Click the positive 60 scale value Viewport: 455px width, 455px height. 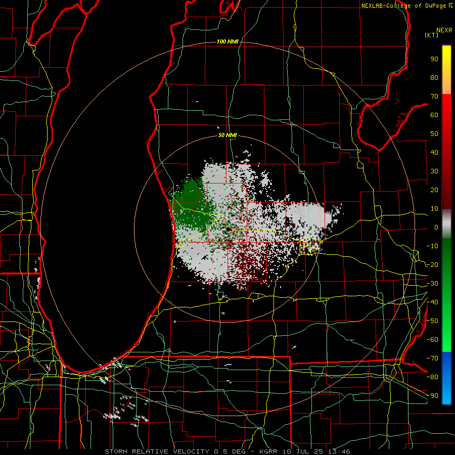(x=434, y=115)
